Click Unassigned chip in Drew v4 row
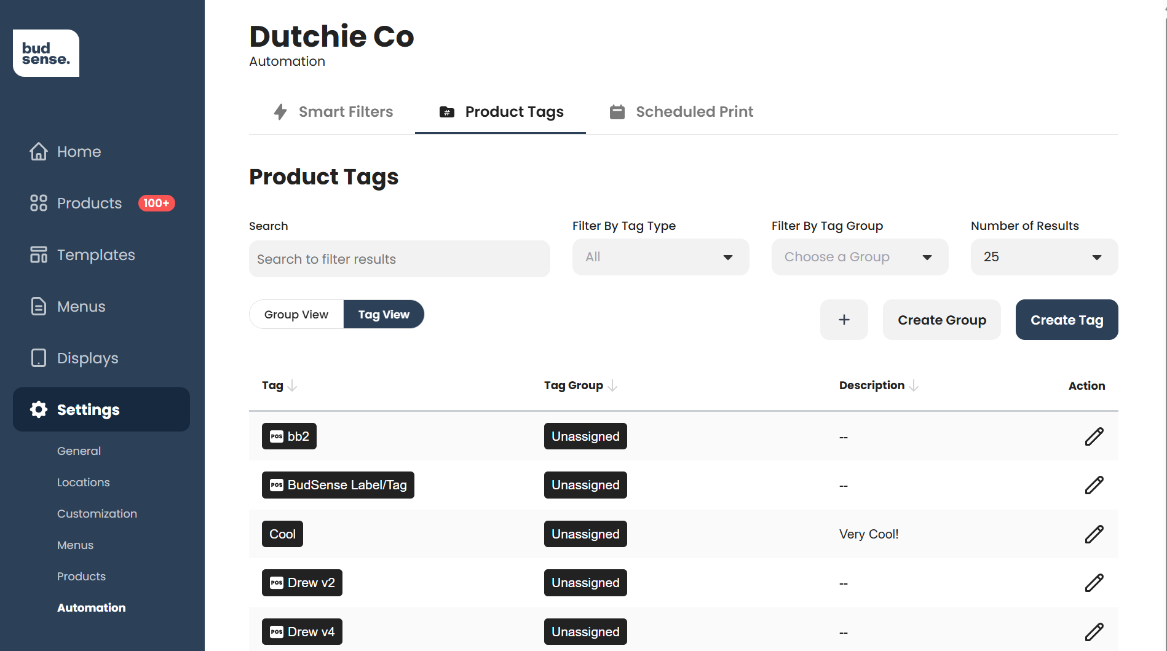Screen dimensions: 1167x651 [x=585, y=632]
